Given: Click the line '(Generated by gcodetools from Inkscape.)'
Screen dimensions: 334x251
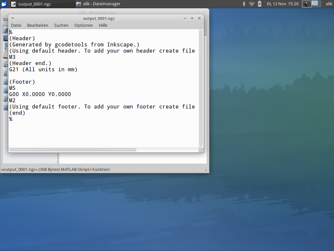Looking at the screenshot, I should point(74,44).
